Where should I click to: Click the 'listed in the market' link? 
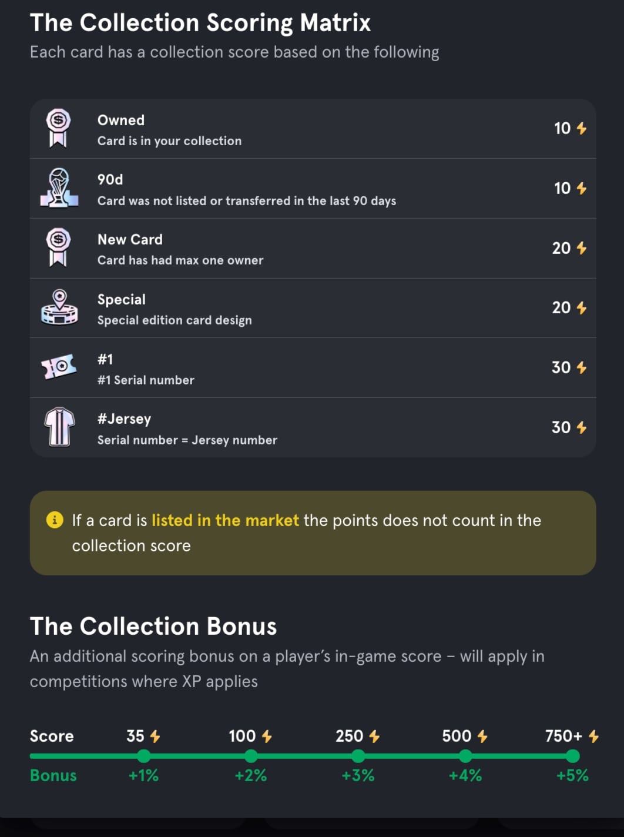click(225, 520)
